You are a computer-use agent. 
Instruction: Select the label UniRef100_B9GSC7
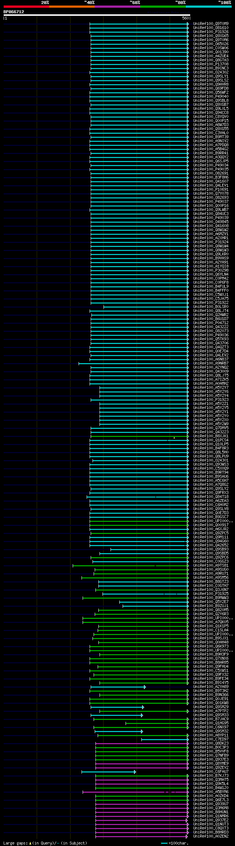coord(211,517)
